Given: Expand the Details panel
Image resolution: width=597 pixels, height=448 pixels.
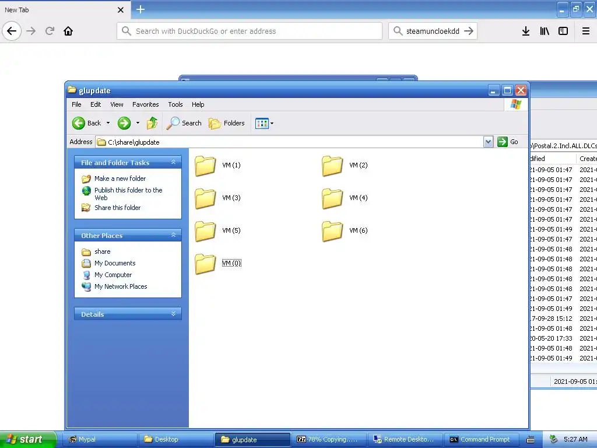Looking at the screenshot, I should point(174,314).
